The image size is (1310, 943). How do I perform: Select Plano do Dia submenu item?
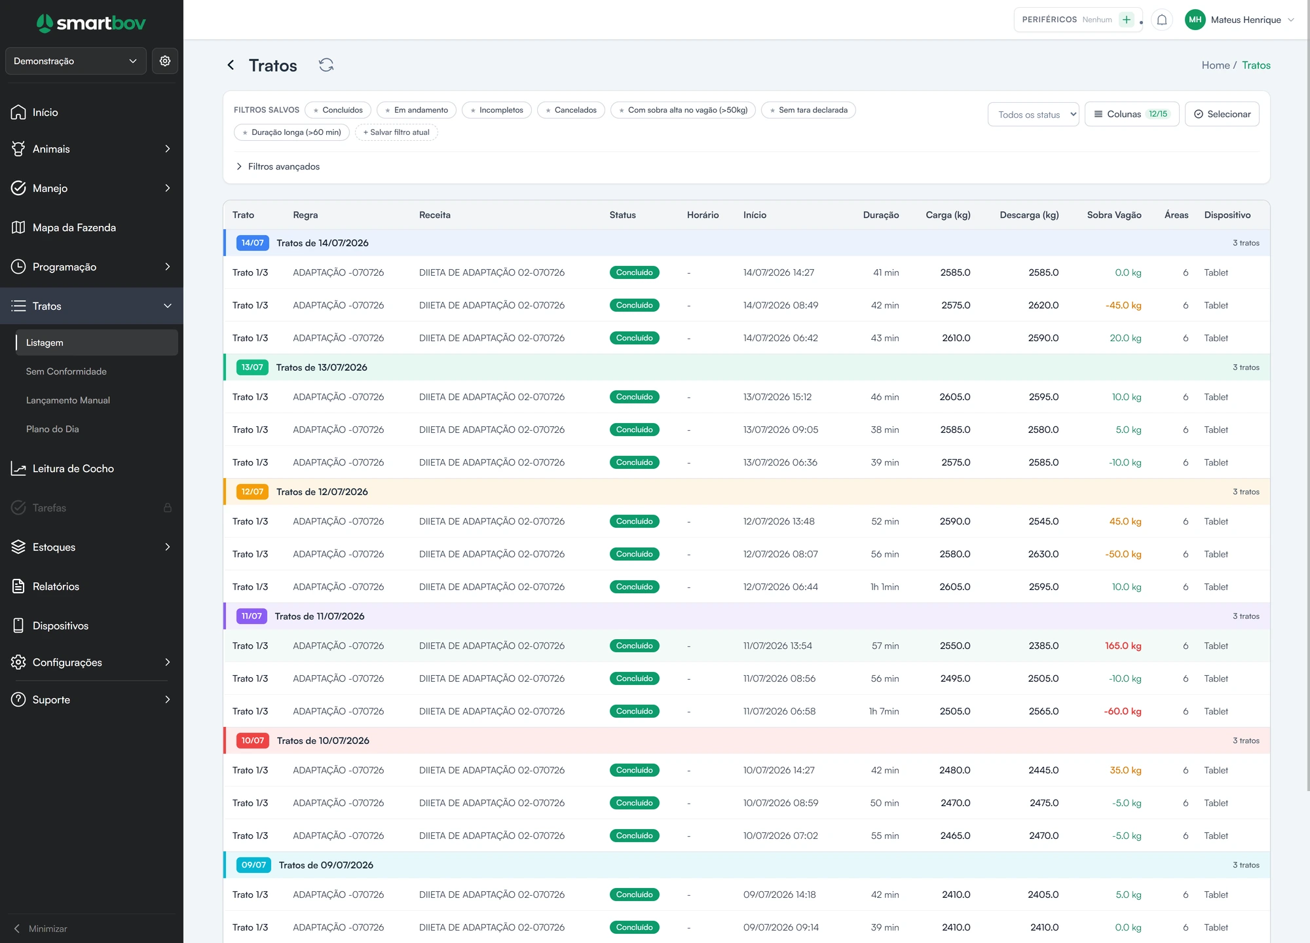coord(52,429)
